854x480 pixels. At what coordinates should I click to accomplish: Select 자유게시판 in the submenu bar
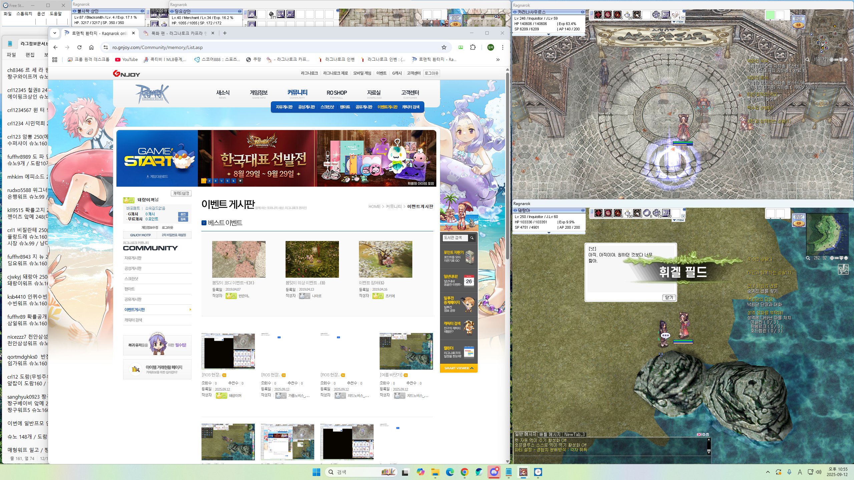pos(284,107)
